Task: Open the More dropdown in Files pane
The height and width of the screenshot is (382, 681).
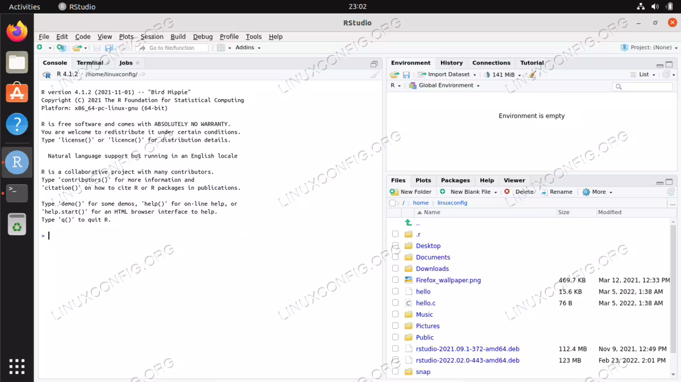Action: [x=598, y=192]
